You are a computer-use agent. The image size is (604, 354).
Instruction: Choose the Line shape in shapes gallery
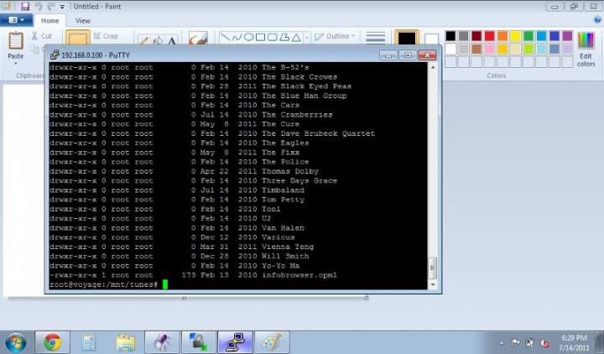pyautogui.click(x=226, y=37)
